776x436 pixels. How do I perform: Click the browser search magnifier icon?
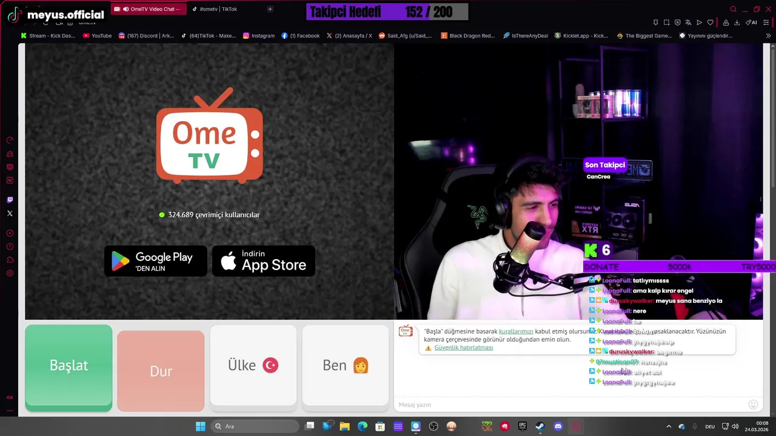click(x=733, y=9)
